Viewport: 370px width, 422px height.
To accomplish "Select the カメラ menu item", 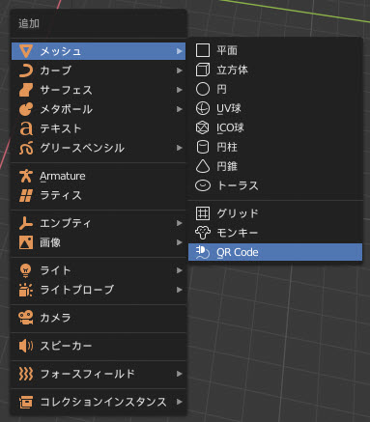I will tap(99, 318).
